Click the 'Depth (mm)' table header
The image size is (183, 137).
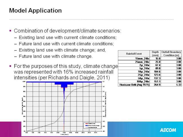click(155, 54)
